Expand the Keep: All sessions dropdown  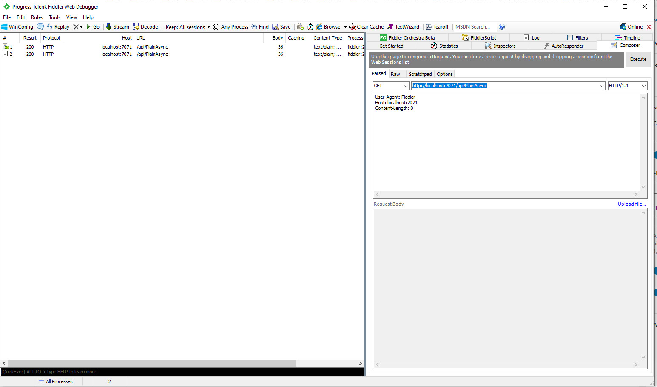pyautogui.click(x=188, y=27)
